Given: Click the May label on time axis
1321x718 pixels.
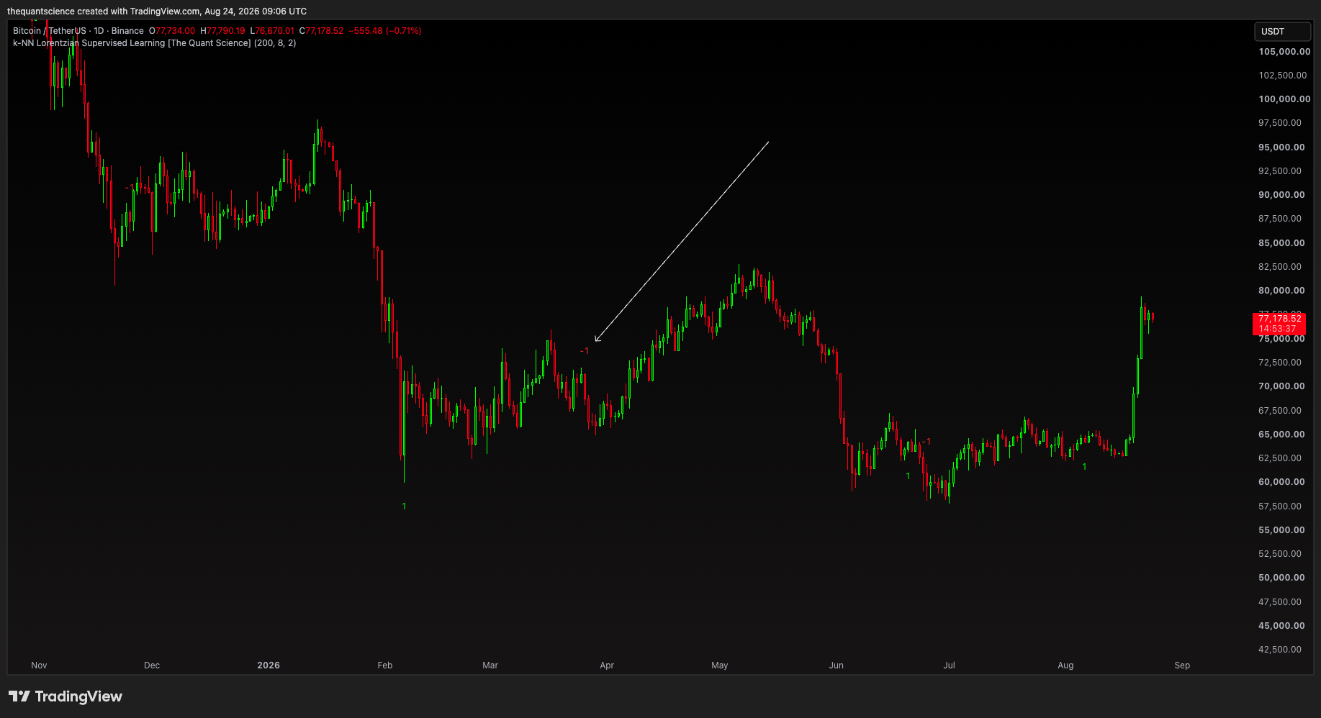Looking at the screenshot, I should tap(720, 665).
